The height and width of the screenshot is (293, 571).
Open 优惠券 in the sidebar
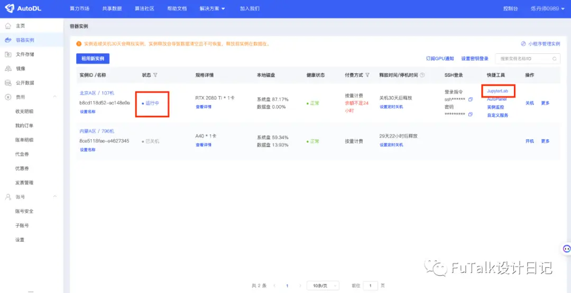[22, 168]
